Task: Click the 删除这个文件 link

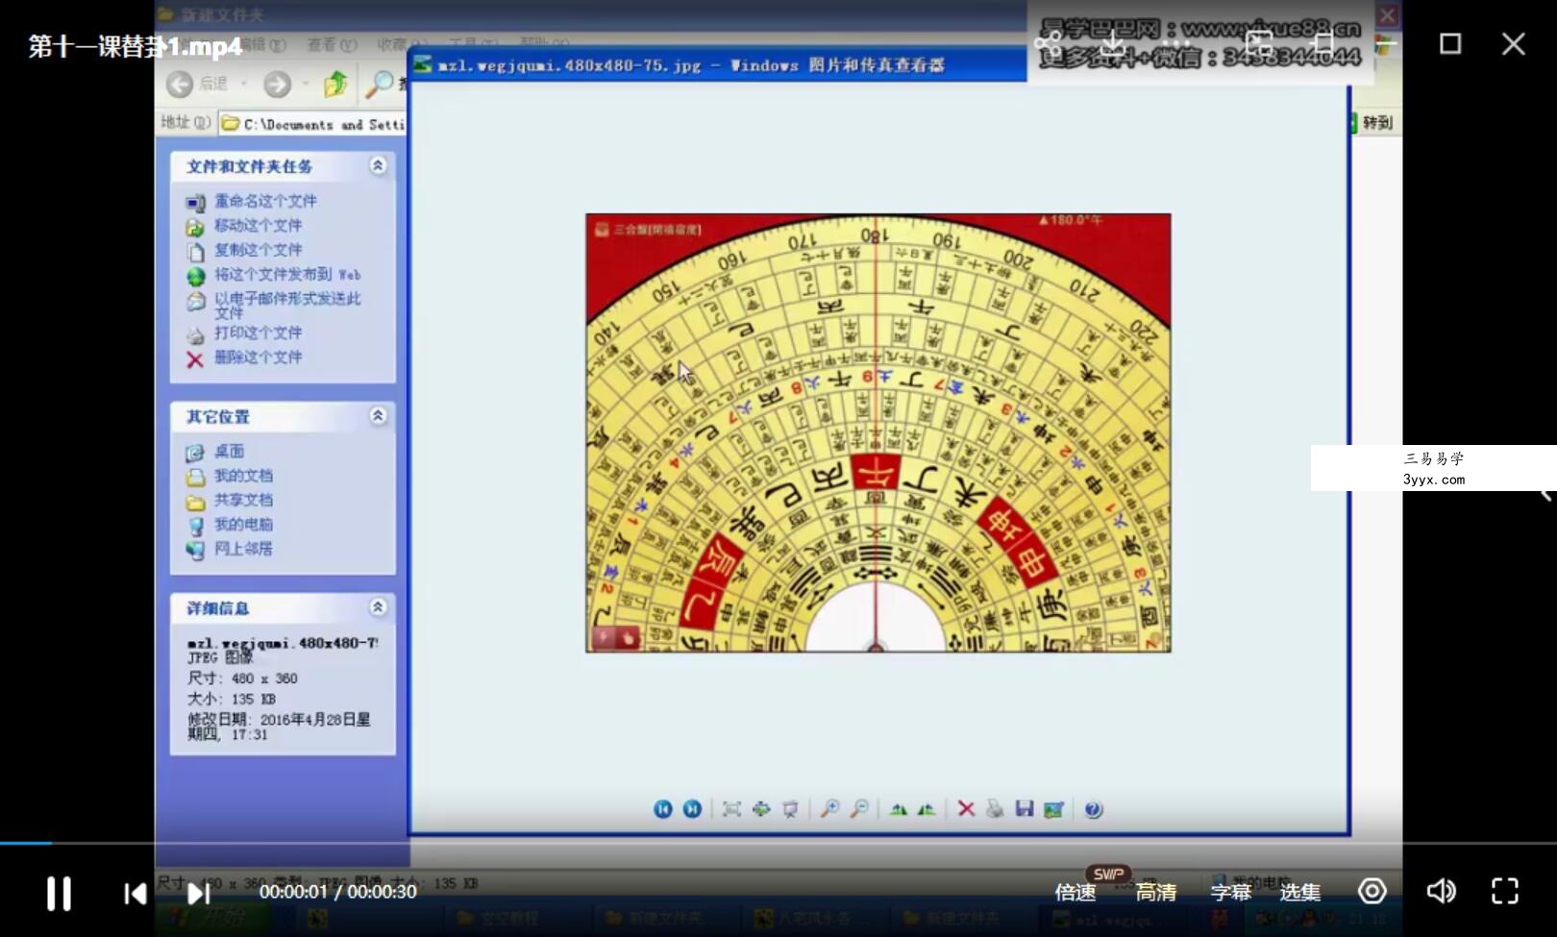Action: click(258, 358)
